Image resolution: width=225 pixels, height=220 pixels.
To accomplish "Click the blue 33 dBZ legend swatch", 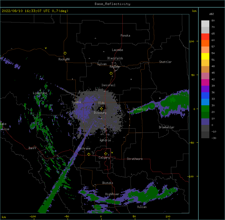I will coord(205,95).
